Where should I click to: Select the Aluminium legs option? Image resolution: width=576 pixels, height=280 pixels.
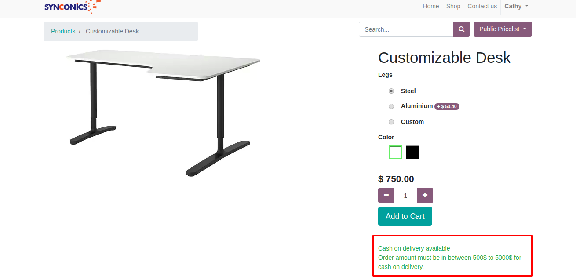tap(391, 106)
